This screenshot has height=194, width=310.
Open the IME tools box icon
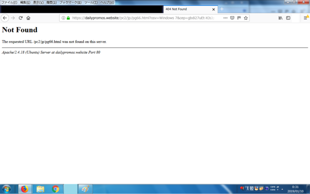[261, 189]
